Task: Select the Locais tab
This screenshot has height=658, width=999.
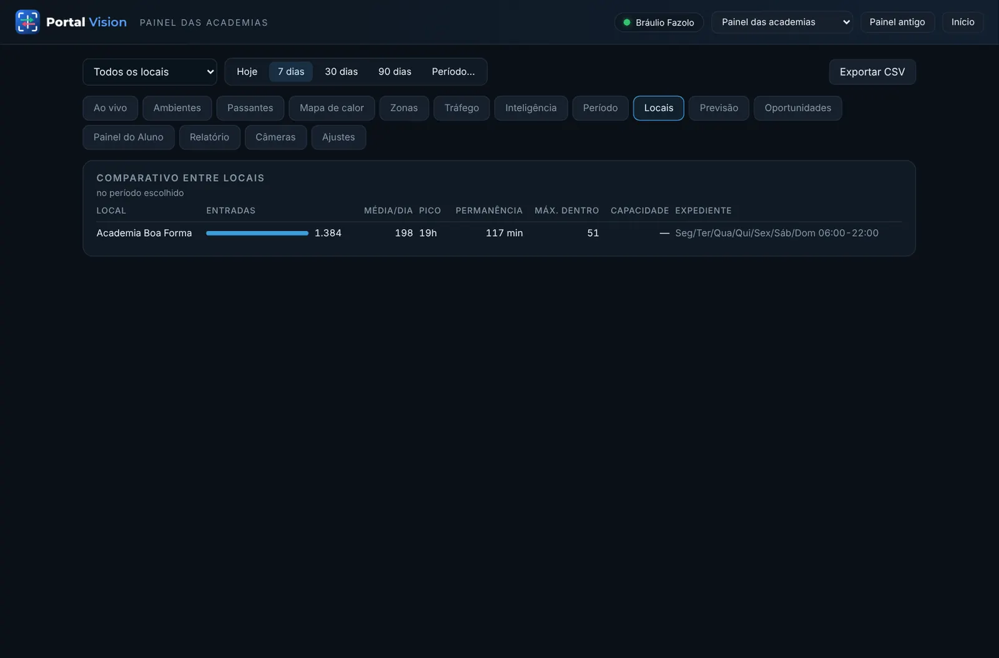Action: tap(659, 108)
